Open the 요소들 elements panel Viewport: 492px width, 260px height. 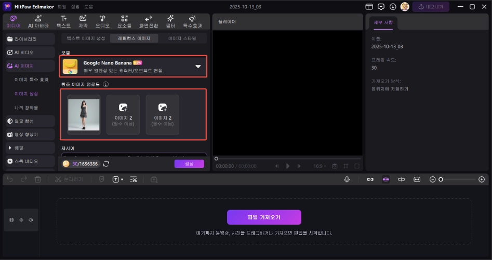(124, 21)
